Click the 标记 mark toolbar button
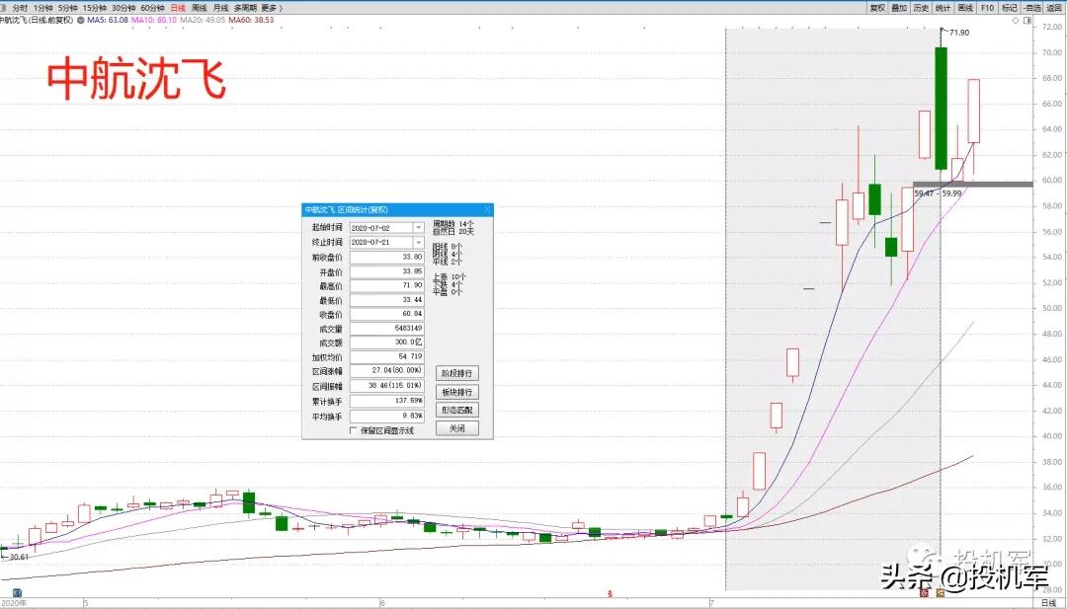Viewport: 1067px width, 609px height. pyautogui.click(x=1009, y=8)
